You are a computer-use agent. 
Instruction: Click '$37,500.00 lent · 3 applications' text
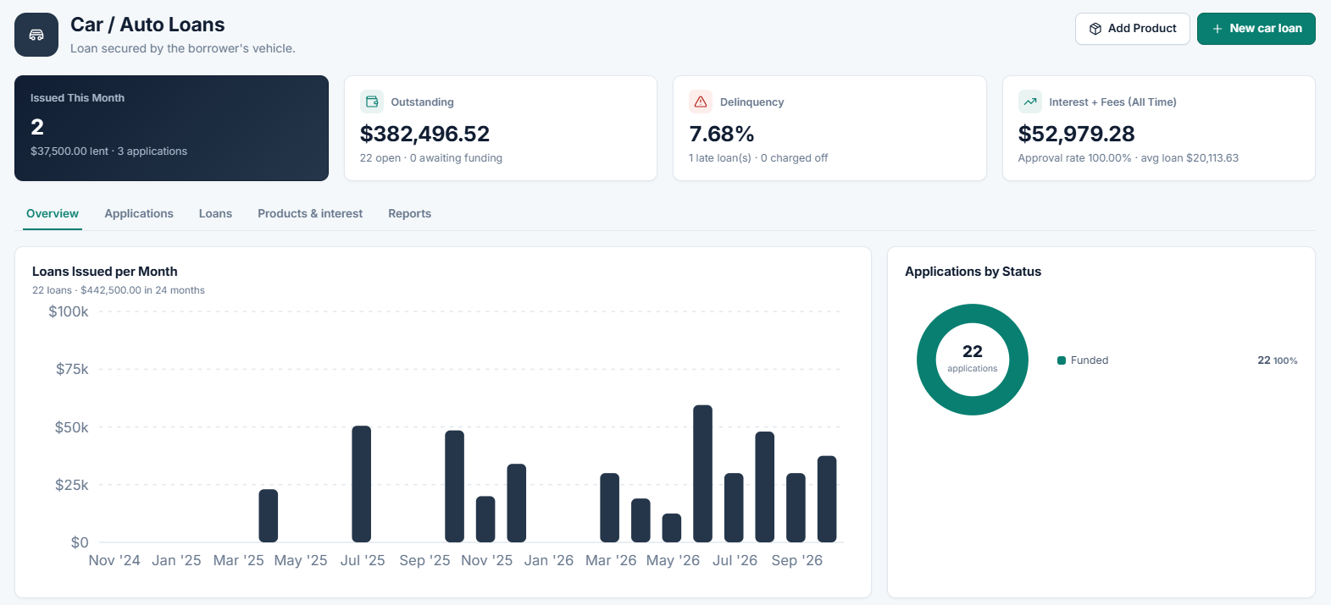108,151
